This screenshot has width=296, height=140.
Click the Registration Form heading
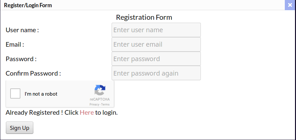point(144,17)
